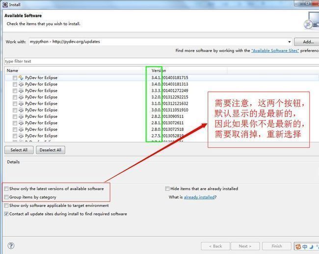319x254 pixels.
Task: Open help with the question mark icon
Action: tap(11, 246)
